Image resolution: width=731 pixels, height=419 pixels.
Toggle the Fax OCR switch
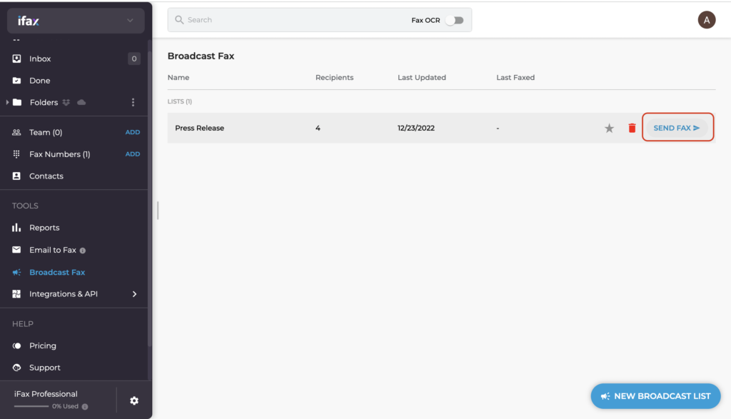click(x=454, y=20)
